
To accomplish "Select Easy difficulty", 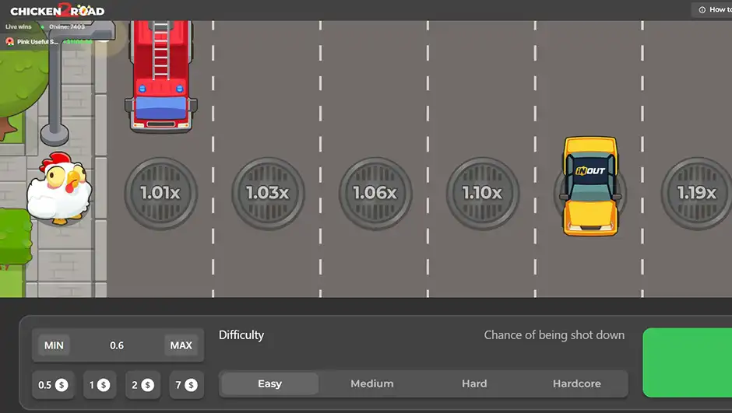I will tap(270, 383).
